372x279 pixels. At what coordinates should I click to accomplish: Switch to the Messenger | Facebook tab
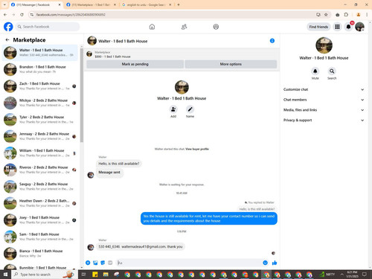(36, 4)
